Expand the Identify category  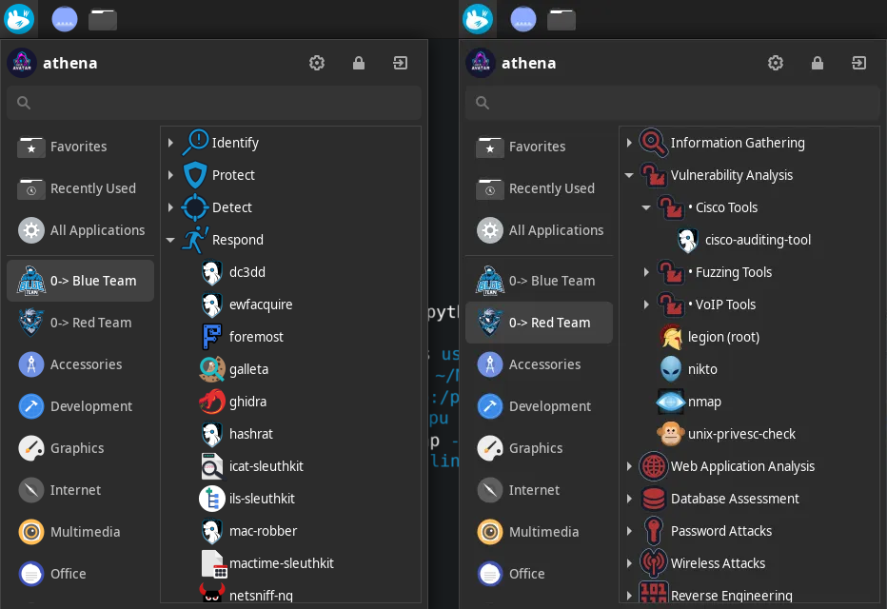click(x=171, y=143)
